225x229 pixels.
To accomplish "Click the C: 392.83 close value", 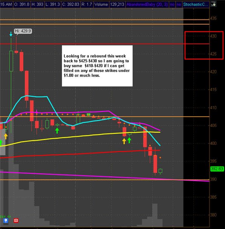I will tap(71, 5).
